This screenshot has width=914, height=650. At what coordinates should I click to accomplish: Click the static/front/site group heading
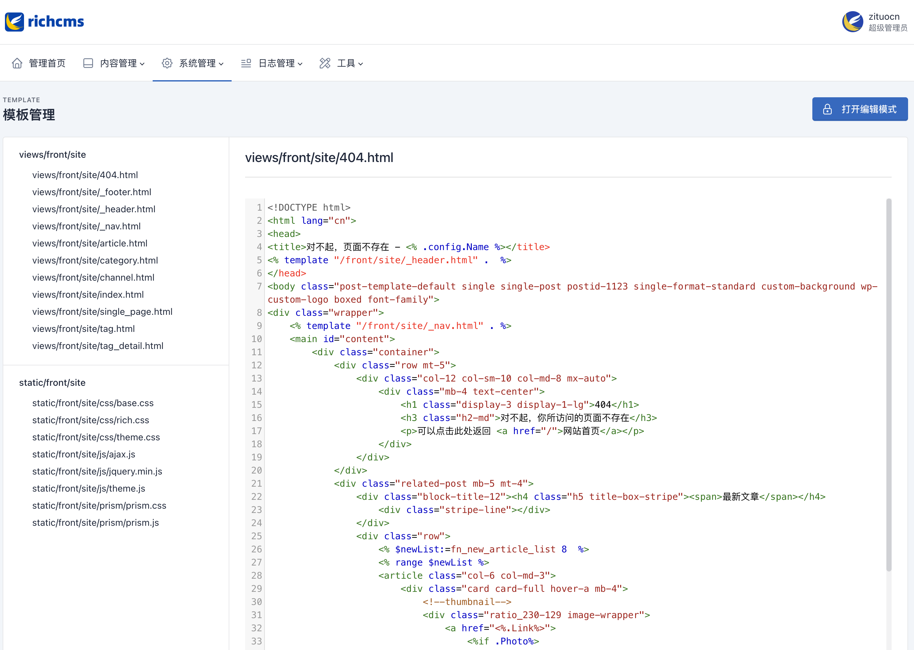click(x=53, y=383)
